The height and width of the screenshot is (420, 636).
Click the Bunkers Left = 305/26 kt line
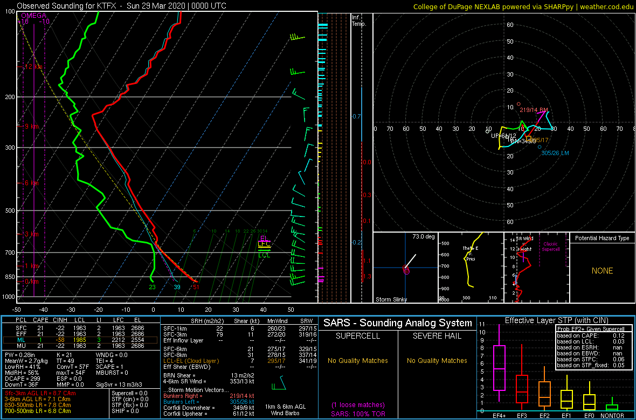click(x=209, y=401)
